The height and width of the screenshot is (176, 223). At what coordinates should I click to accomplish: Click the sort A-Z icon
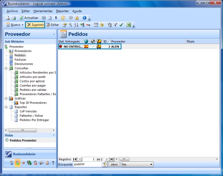pyautogui.click(x=76, y=25)
